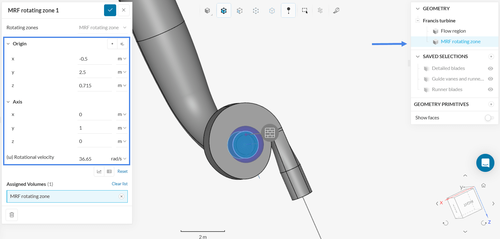This screenshot has height=239, width=500.
Task: Open the live chat support bubble
Action: coord(485,163)
